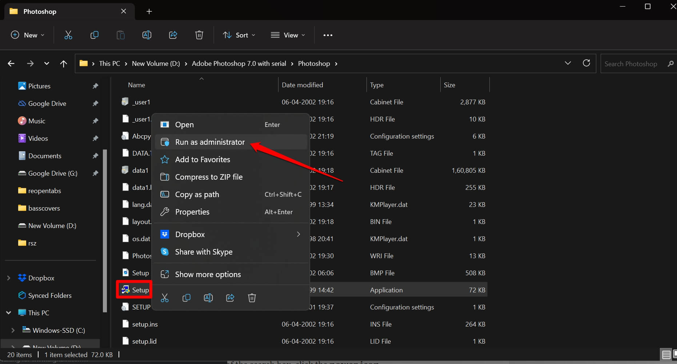
Task: Open Google Drive (G:) in sidebar
Action: pos(53,173)
